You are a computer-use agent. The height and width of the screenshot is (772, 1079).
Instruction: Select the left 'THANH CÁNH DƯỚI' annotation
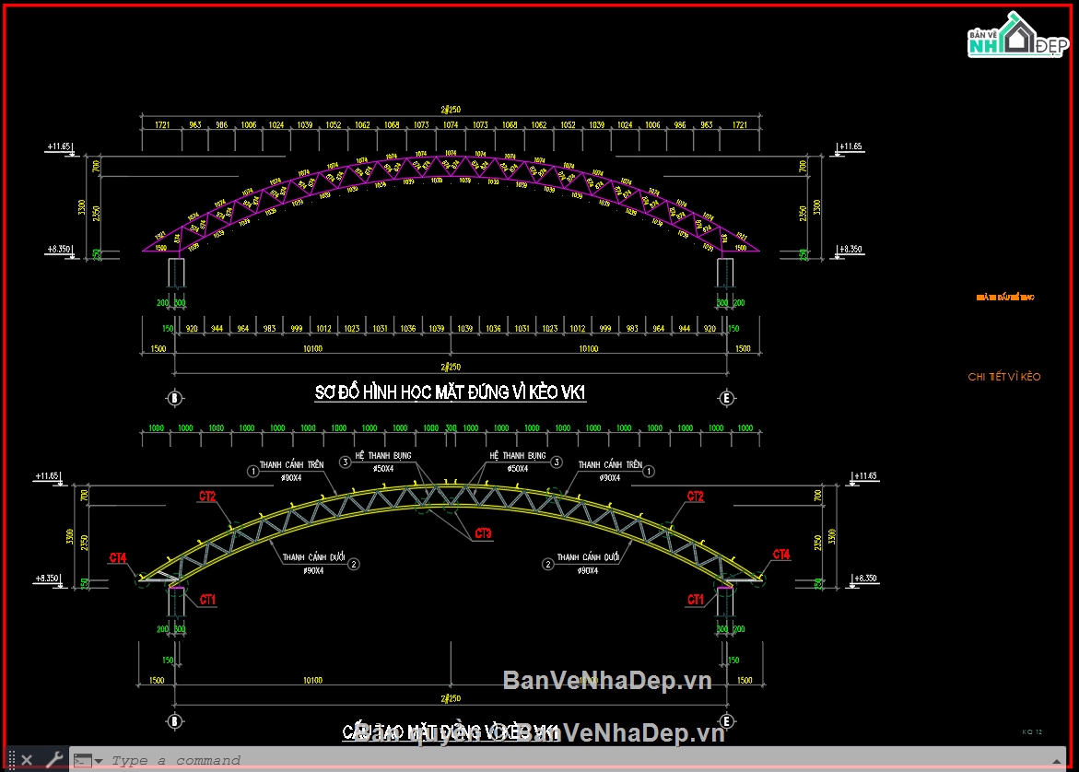313,557
